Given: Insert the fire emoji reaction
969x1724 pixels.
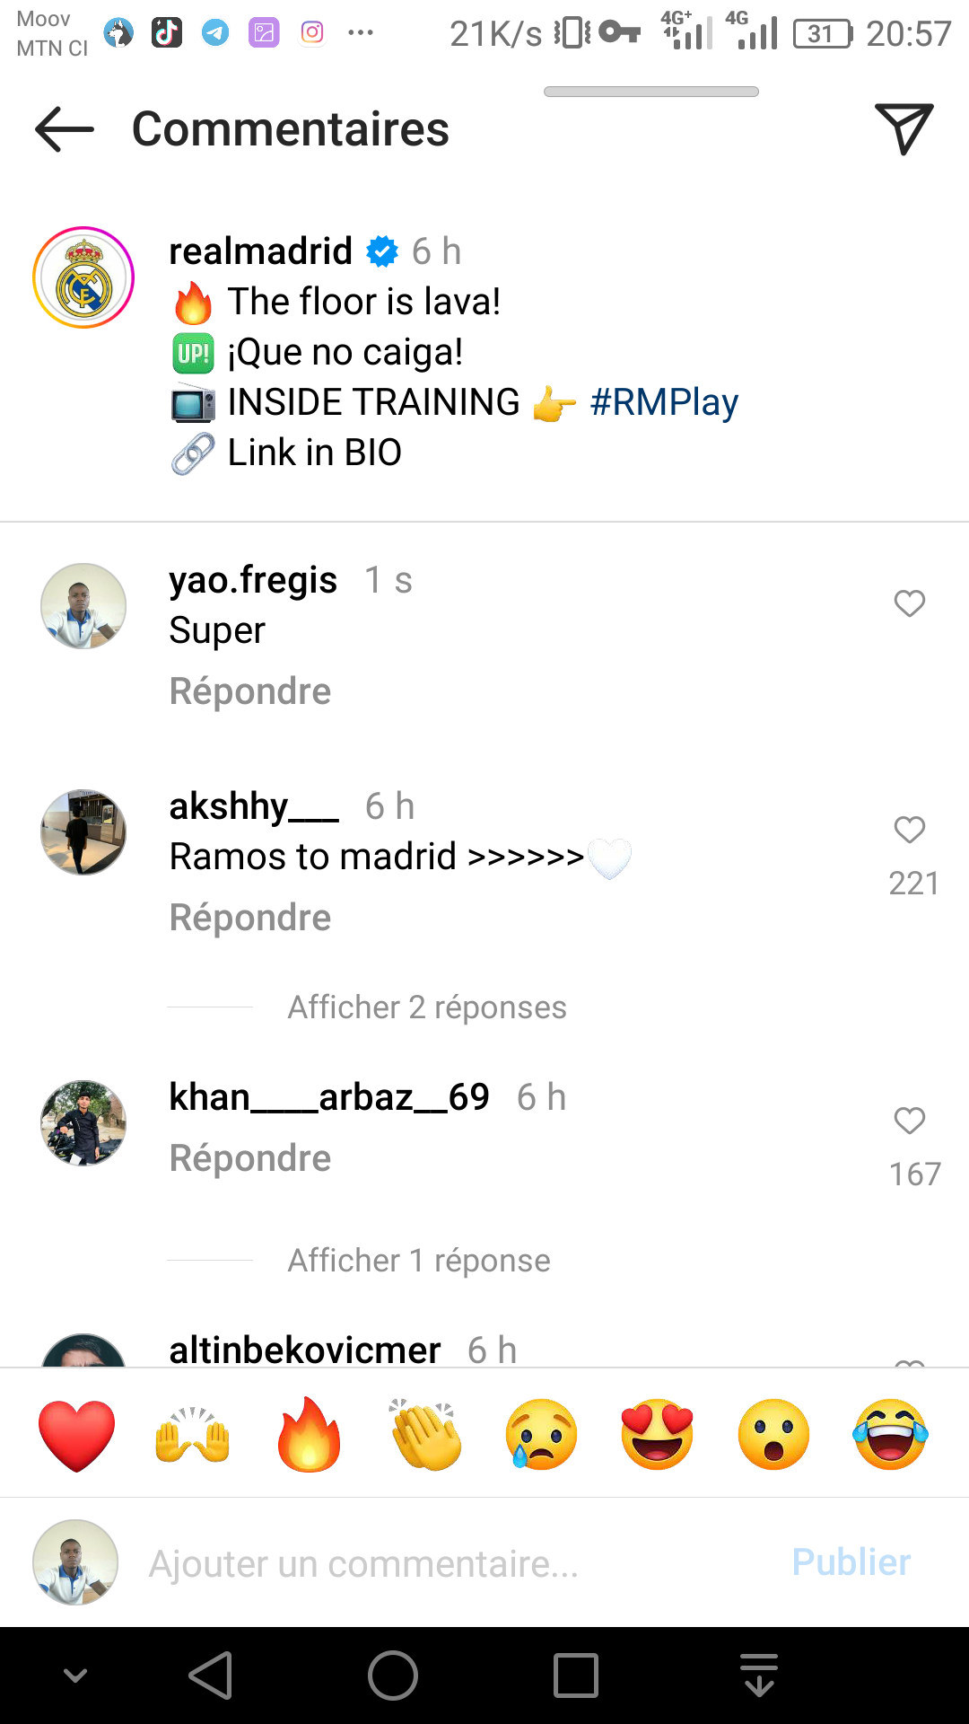Looking at the screenshot, I should click(309, 1434).
